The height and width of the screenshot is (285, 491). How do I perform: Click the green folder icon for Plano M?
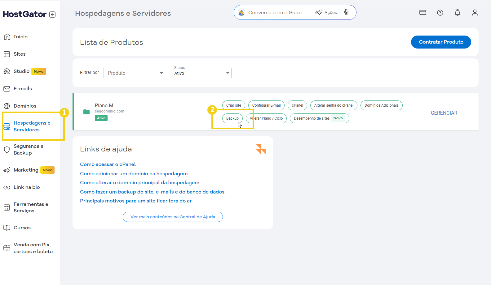click(x=86, y=112)
